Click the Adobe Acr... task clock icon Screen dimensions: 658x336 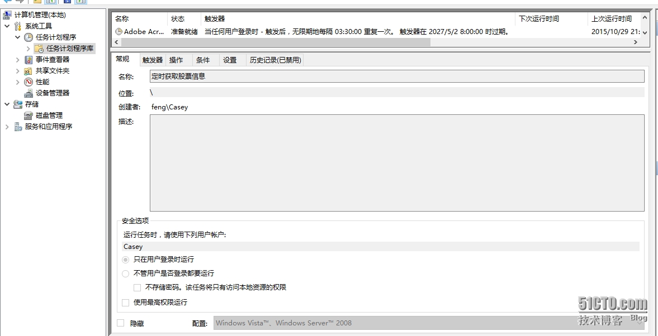click(119, 31)
